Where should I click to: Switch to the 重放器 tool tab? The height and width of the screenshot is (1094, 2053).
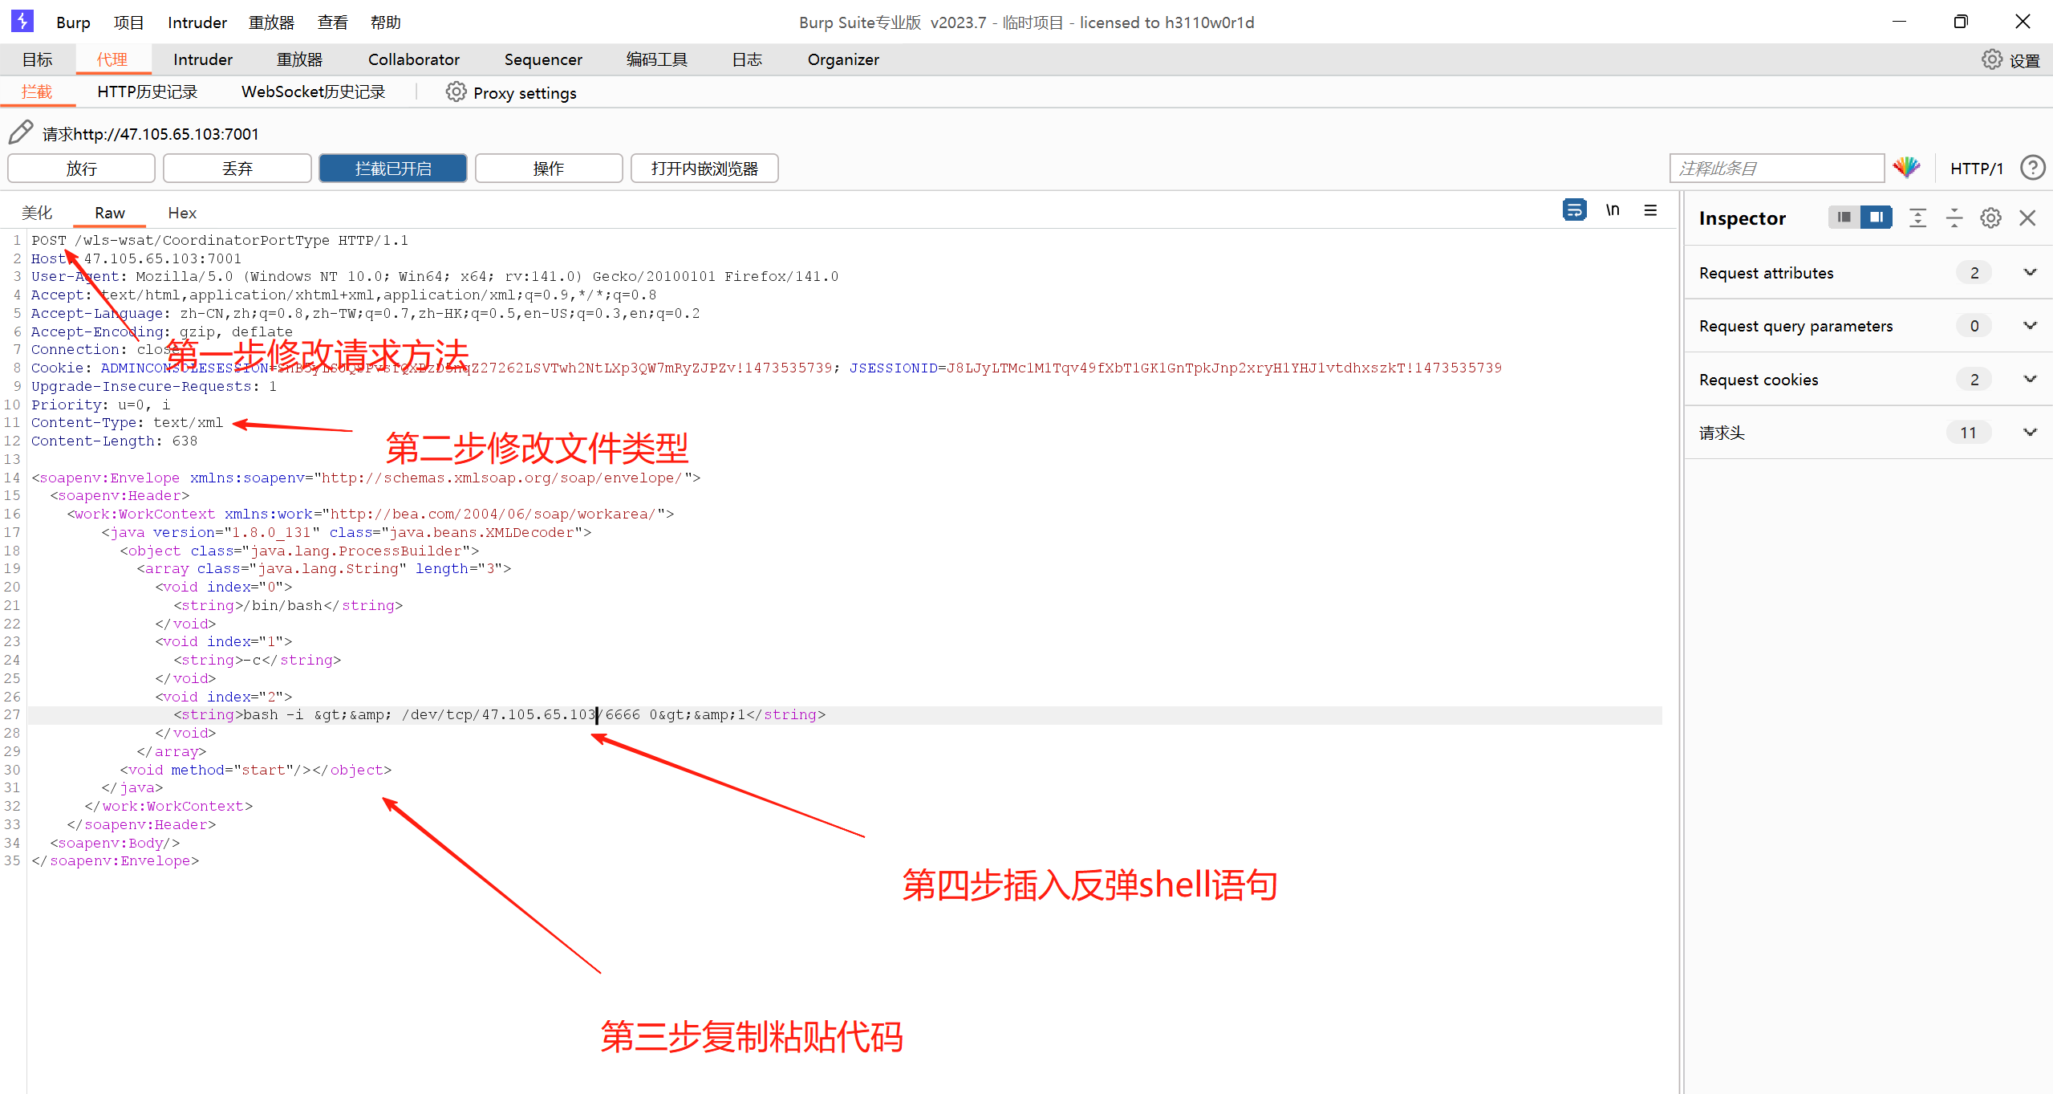[299, 59]
